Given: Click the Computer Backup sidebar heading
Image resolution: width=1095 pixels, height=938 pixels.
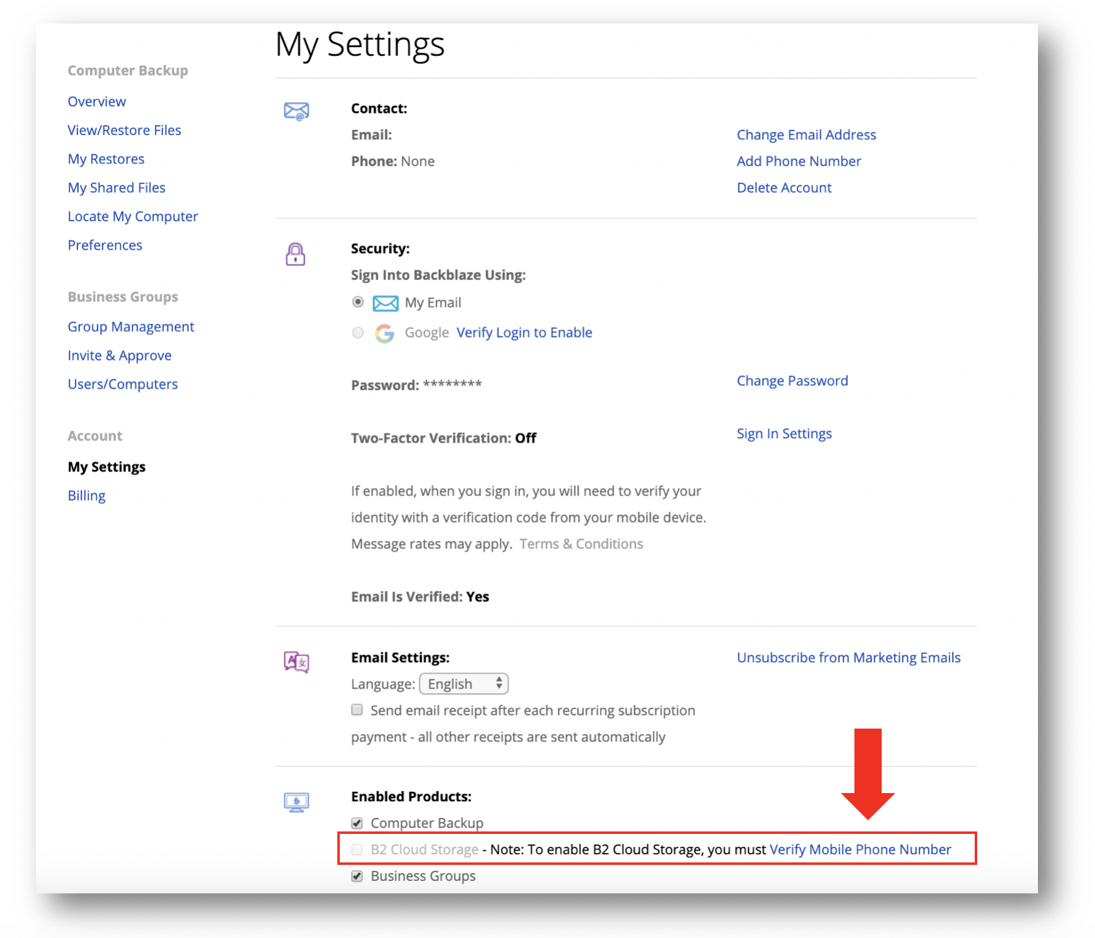Looking at the screenshot, I should click(x=128, y=71).
